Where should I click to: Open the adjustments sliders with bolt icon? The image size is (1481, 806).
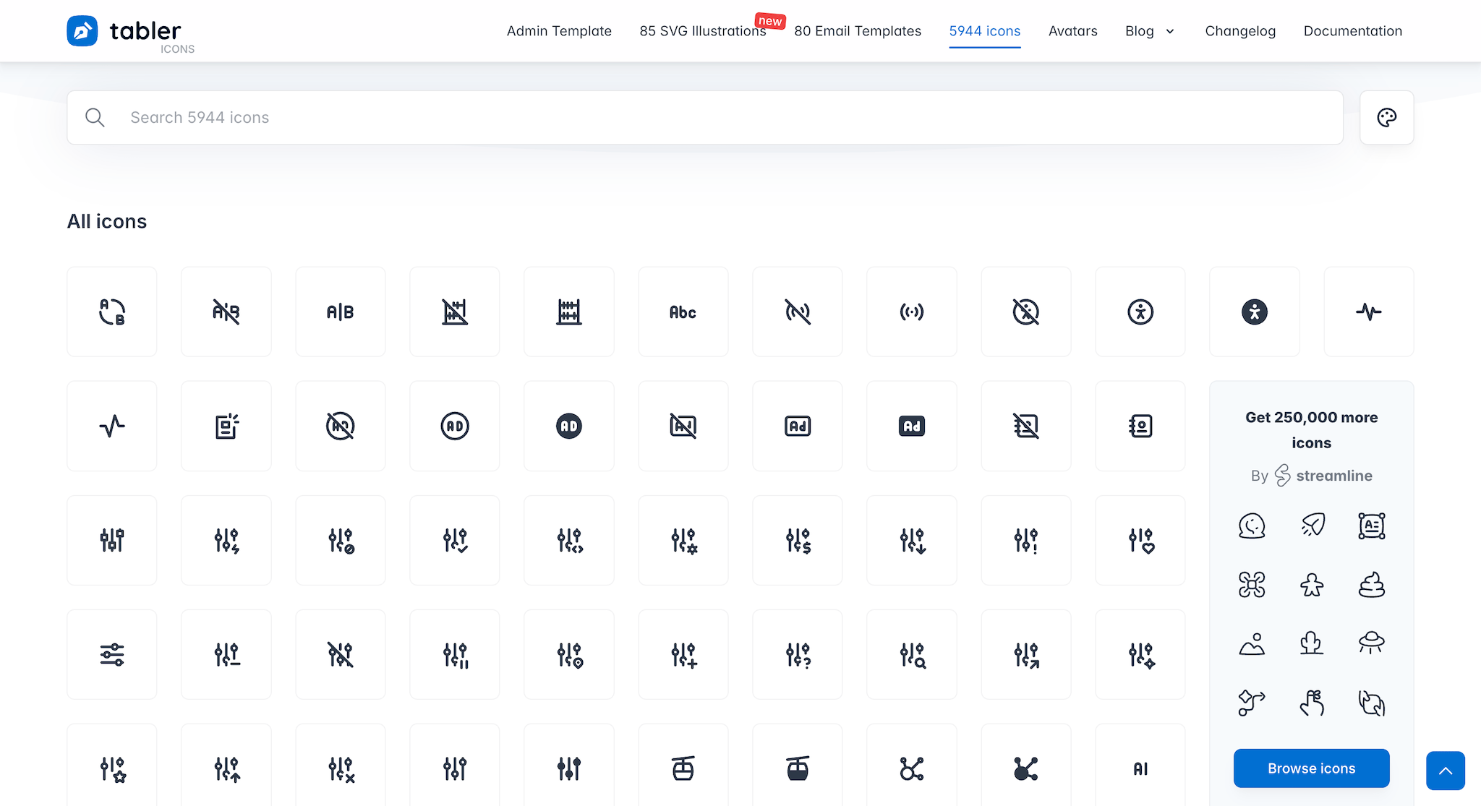[226, 540]
